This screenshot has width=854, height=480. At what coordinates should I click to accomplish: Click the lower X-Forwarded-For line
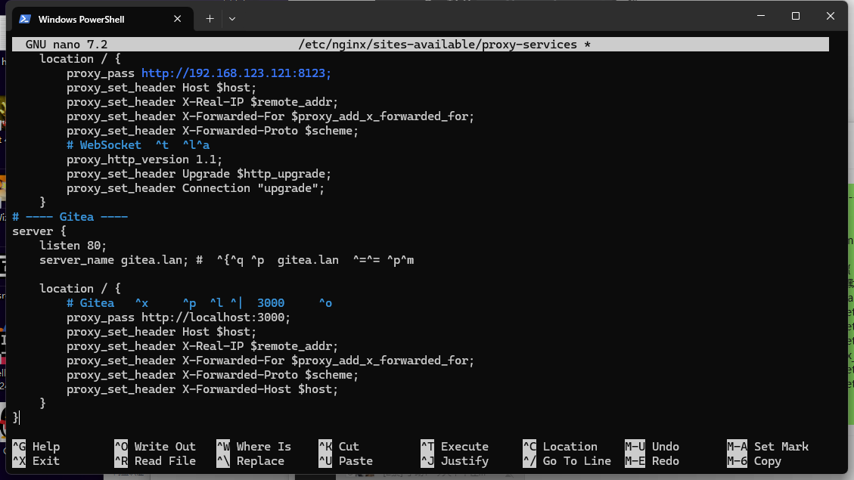click(x=270, y=361)
